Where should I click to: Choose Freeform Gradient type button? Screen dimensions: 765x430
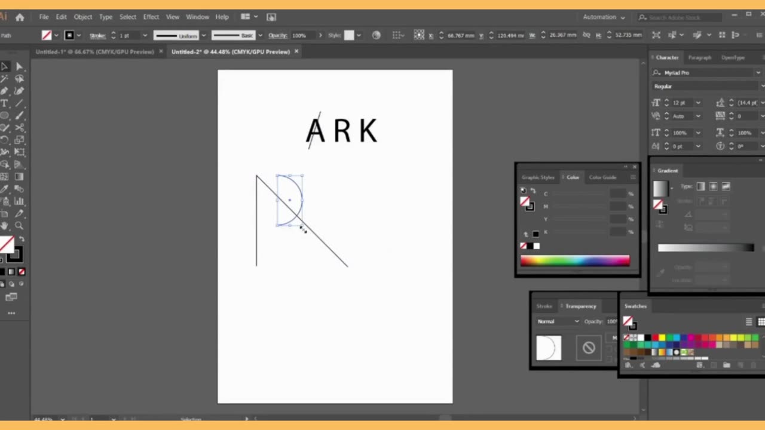[x=726, y=186]
